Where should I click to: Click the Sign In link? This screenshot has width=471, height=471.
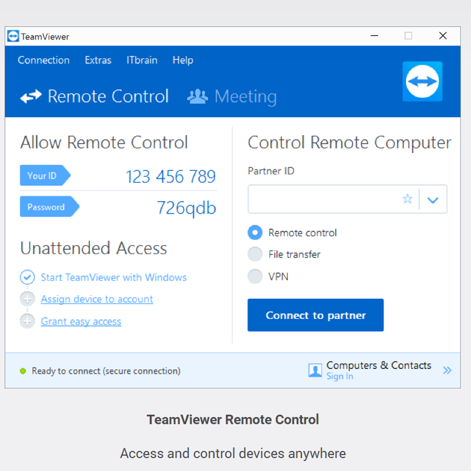click(x=340, y=376)
